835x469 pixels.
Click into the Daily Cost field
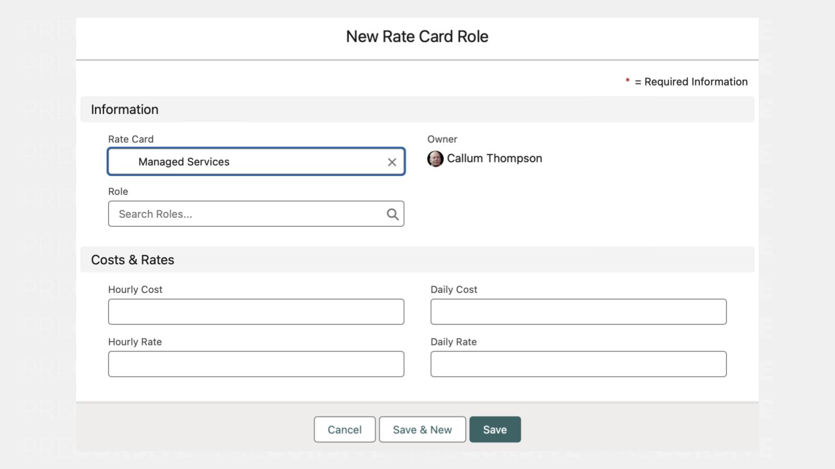(578, 312)
